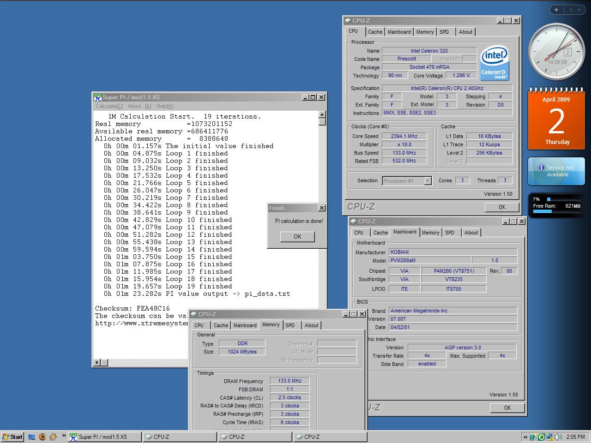Add a gadget with the sidebar plus button

[x=556, y=10]
